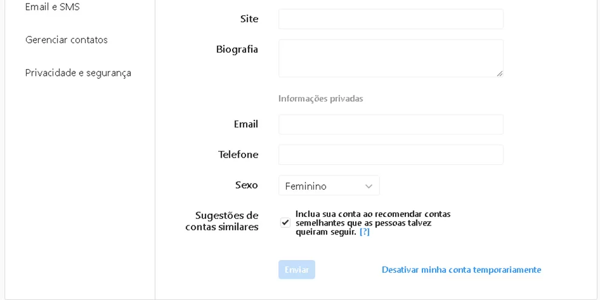Click the Email input box under Informações privadas

pos(390,124)
